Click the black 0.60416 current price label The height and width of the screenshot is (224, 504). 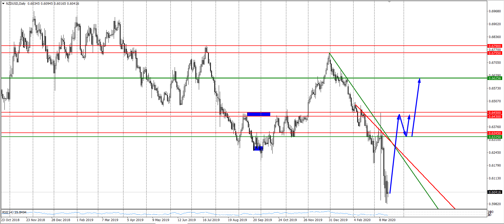[495, 192]
